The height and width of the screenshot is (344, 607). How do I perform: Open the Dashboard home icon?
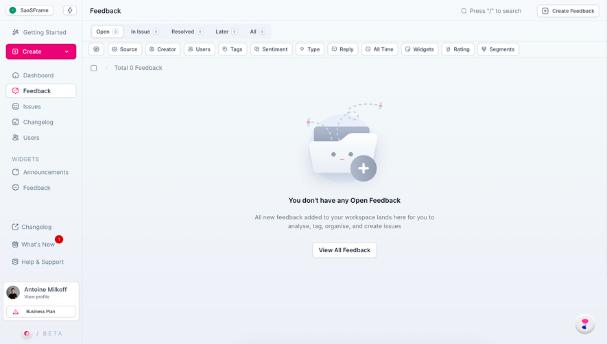click(16, 75)
